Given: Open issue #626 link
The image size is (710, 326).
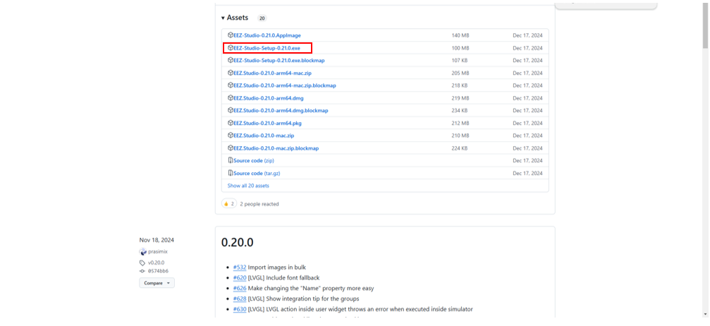Looking at the screenshot, I should tap(240, 289).
